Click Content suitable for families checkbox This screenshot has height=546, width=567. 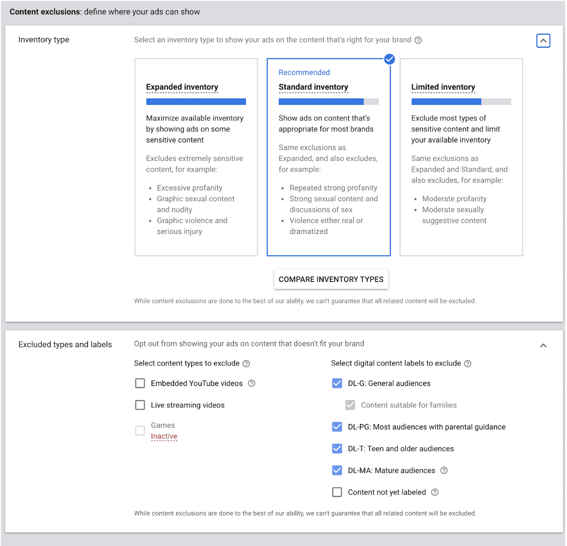350,405
